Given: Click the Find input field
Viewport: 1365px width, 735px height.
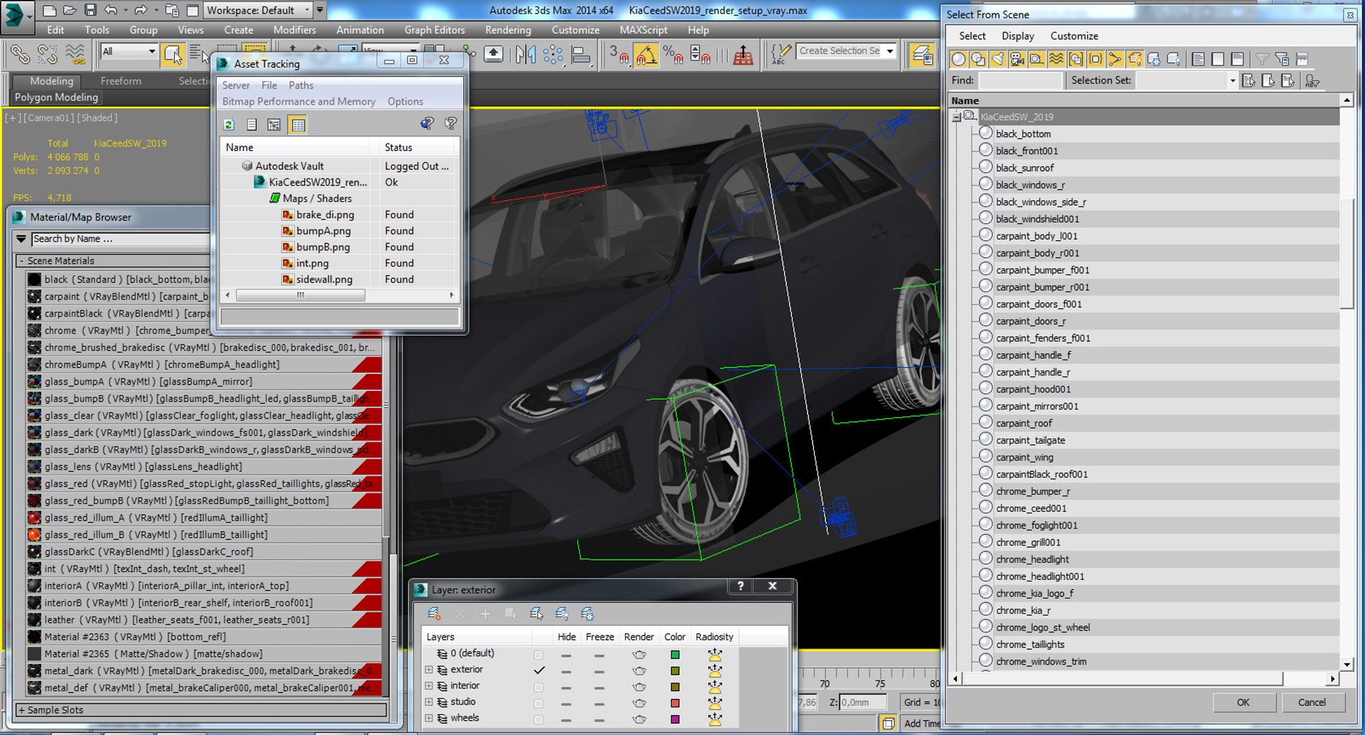Looking at the screenshot, I should (x=1019, y=80).
